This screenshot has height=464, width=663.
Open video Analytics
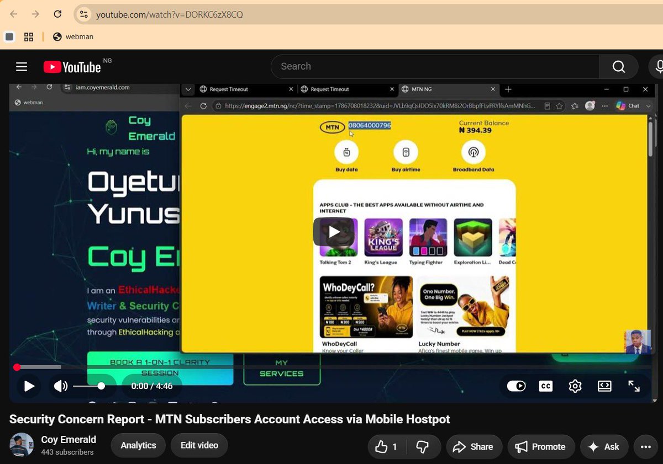click(138, 445)
